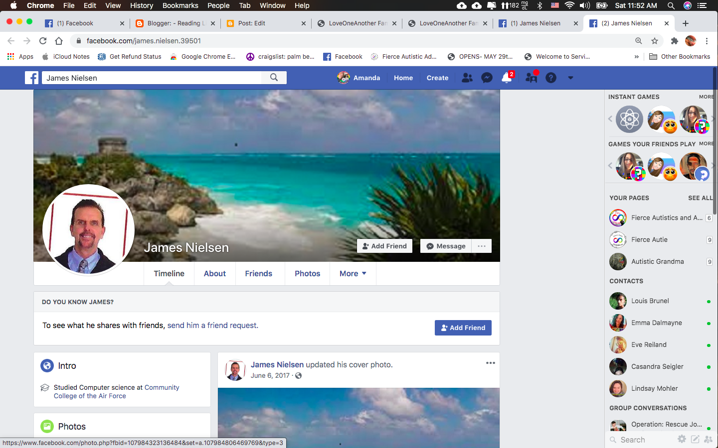Open the account dropdown arrow in the header

[x=570, y=78]
